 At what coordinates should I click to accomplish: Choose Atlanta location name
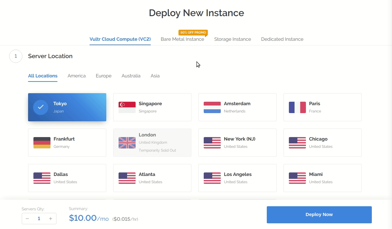click(147, 174)
